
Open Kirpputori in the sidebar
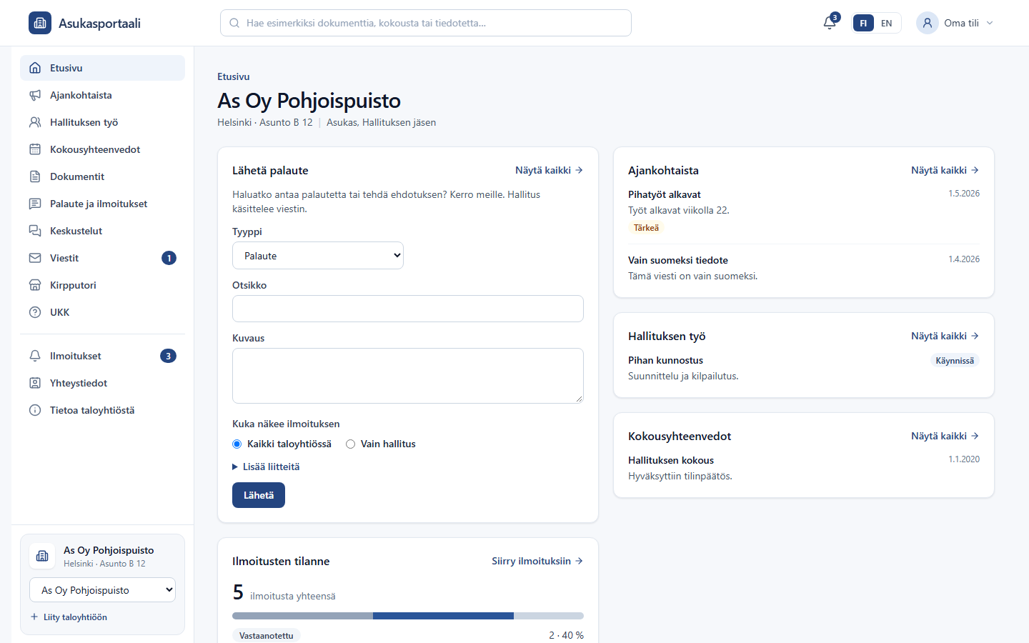point(102,285)
